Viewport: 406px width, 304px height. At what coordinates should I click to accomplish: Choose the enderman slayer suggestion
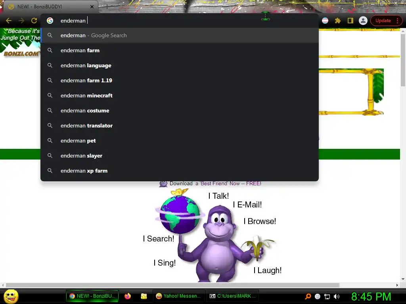pyautogui.click(x=180, y=156)
